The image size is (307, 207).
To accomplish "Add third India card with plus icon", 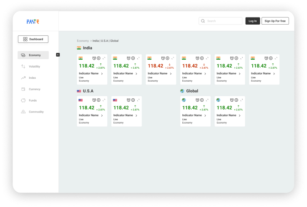I will [168, 58].
